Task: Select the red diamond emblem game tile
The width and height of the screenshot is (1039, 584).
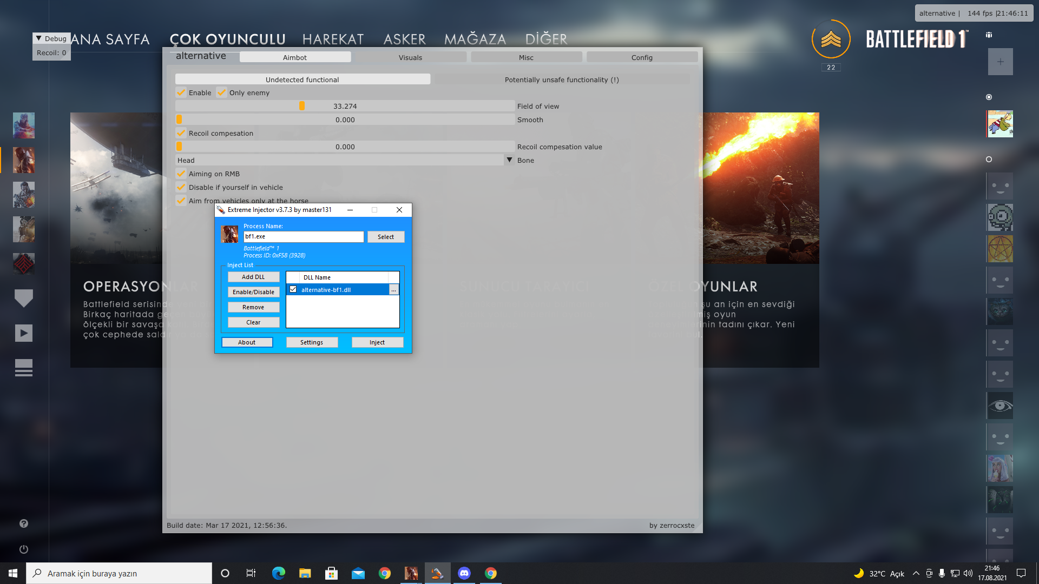Action: tap(23, 264)
